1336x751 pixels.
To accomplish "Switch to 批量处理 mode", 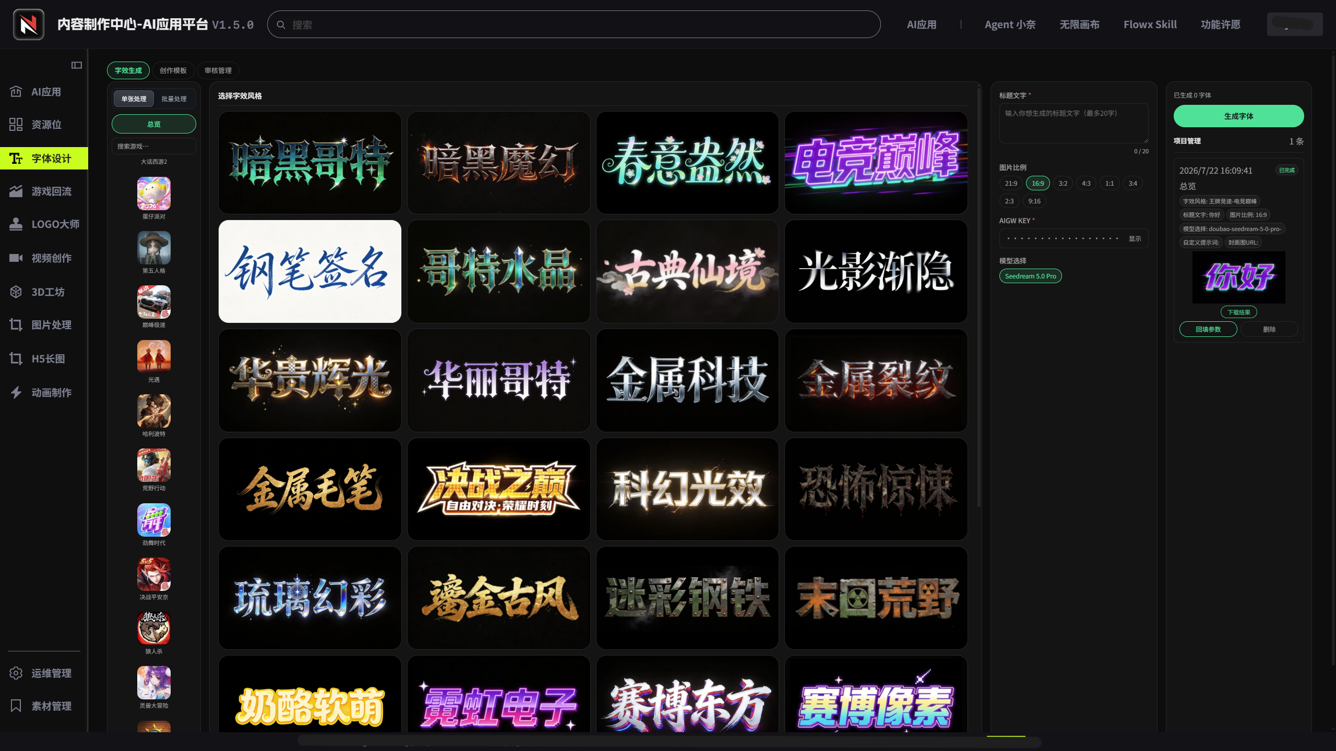I will point(174,99).
